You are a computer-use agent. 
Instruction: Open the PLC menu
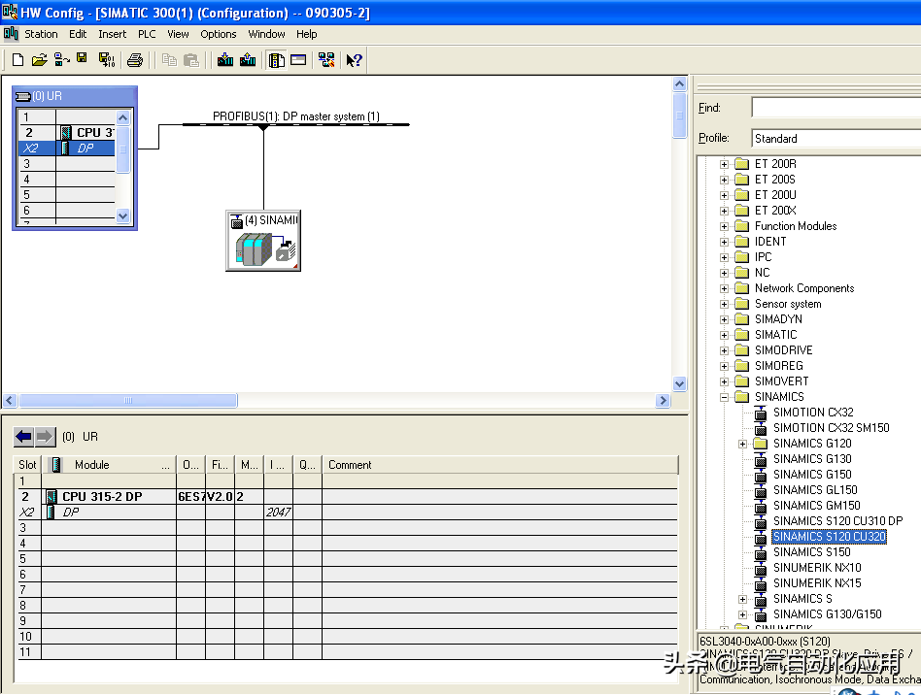tap(147, 34)
